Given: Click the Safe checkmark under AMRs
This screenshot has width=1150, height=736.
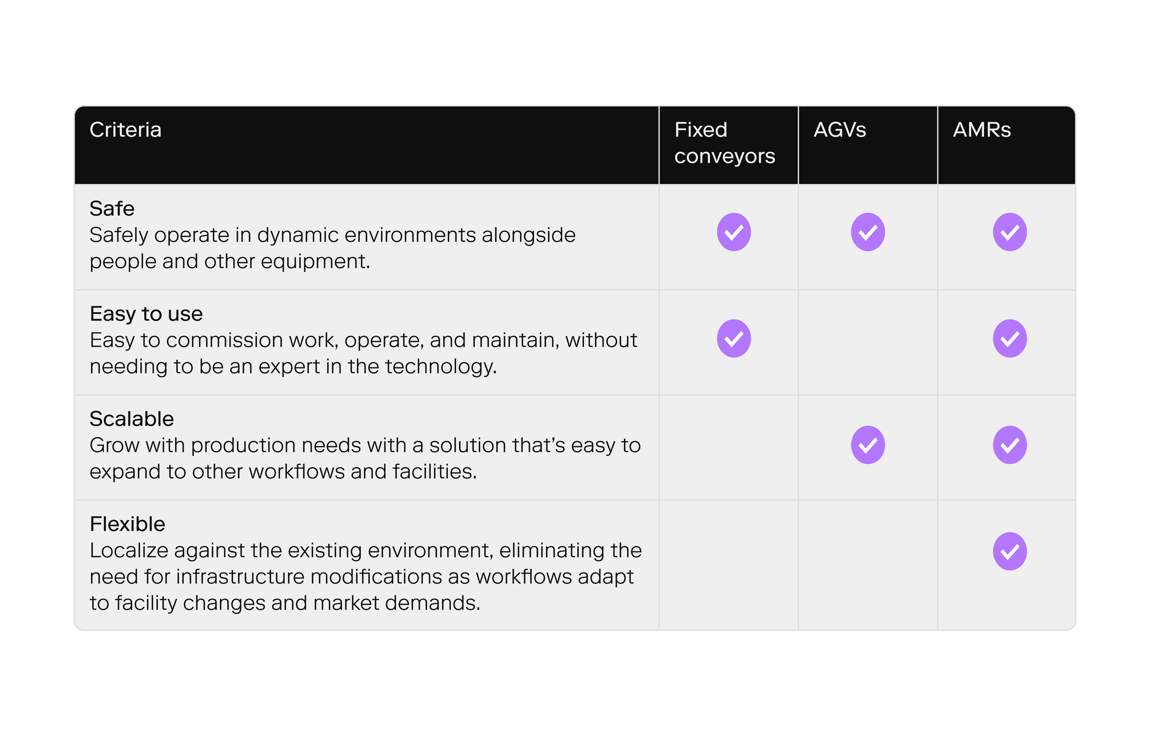Looking at the screenshot, I should tap(1009, 232).
